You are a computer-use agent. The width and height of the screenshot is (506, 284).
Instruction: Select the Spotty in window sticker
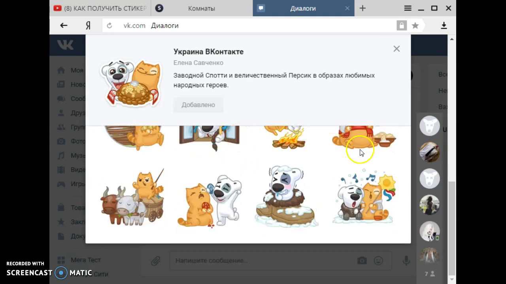click(210, 138)
